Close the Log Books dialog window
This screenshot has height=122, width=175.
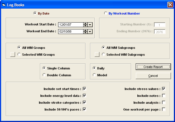[x=170, y=5]
